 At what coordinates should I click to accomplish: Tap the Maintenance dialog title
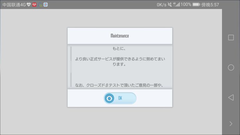coord(120,36)
